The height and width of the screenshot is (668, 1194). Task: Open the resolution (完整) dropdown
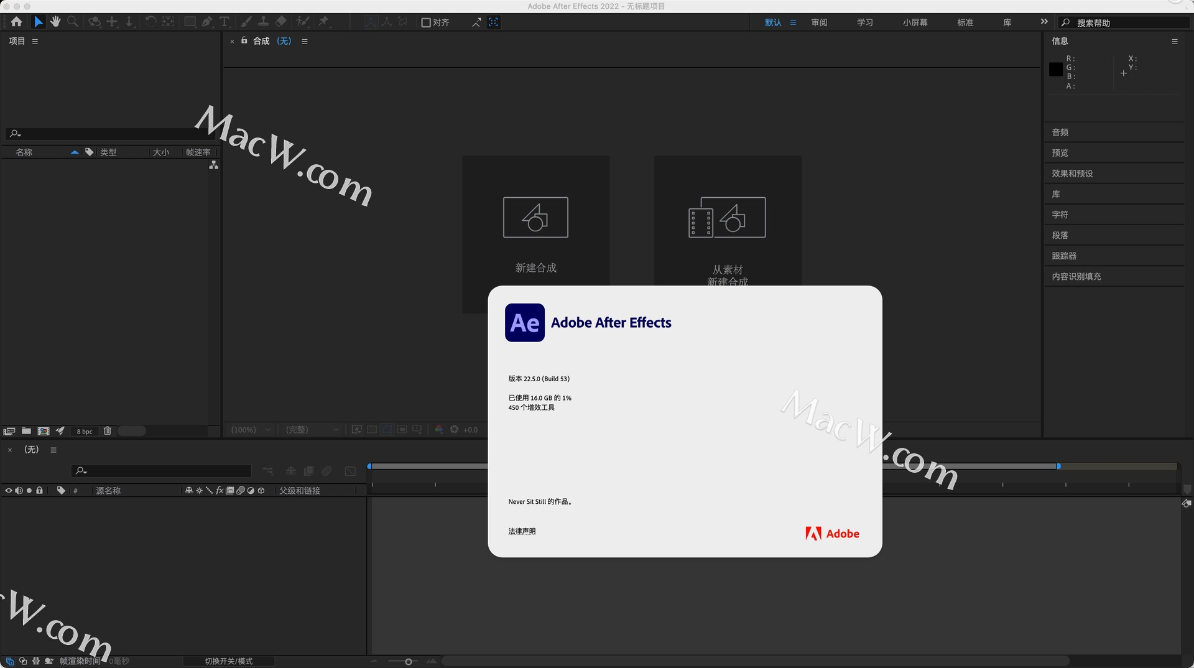(x=311, y=429)
